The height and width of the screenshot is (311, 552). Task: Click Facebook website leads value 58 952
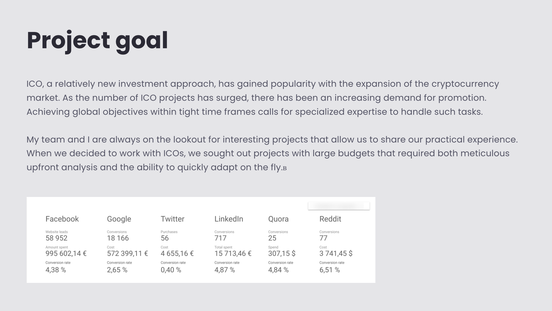56,238
